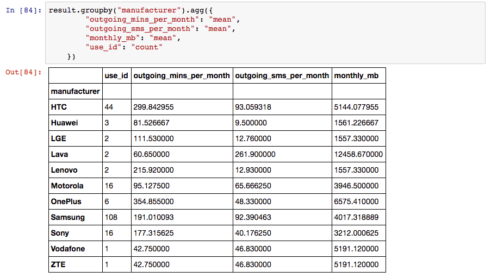Click the manufacturer index label

pos(76,91)
